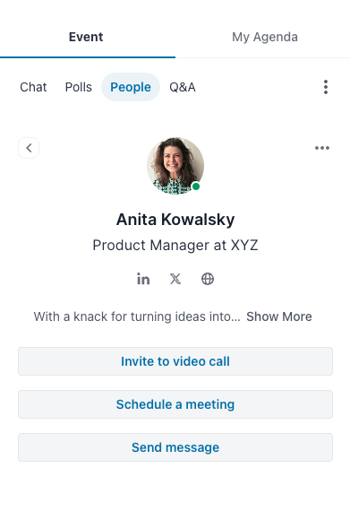Click the green online status dot
The height and width of the screenshot is (511, 350).
coord(196,186)
